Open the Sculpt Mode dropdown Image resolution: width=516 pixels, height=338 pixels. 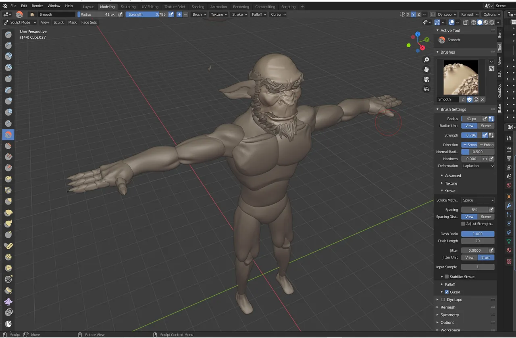point(20,22)
